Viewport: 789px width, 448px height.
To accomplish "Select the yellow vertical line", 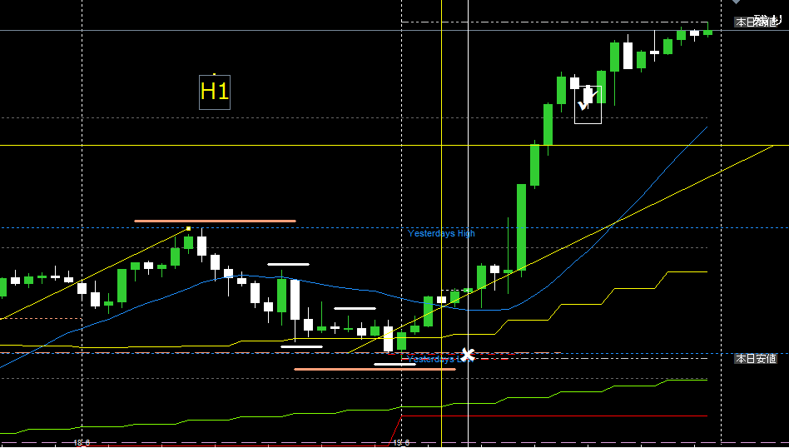I will (441, 167).
